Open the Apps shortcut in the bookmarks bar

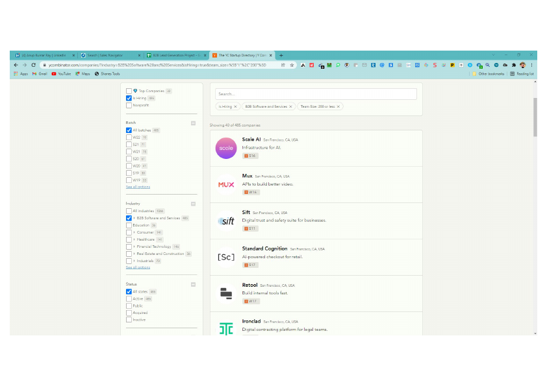tap(21, 74)
